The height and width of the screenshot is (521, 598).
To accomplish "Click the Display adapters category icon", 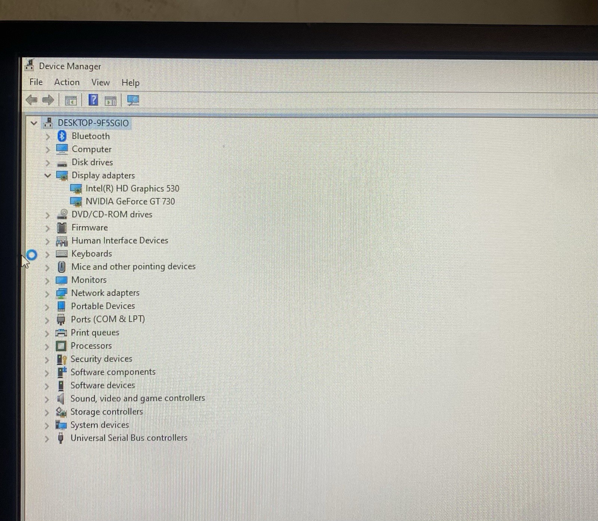I will 62,175.
